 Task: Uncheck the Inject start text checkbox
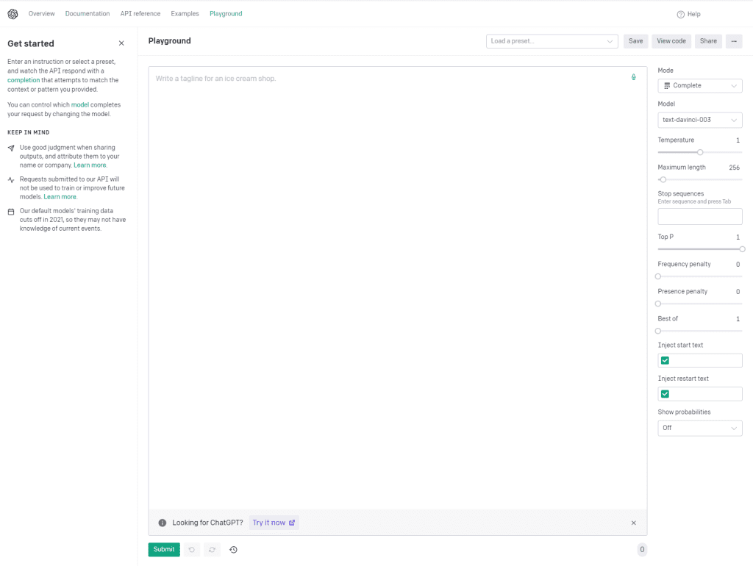coord(665,360)
